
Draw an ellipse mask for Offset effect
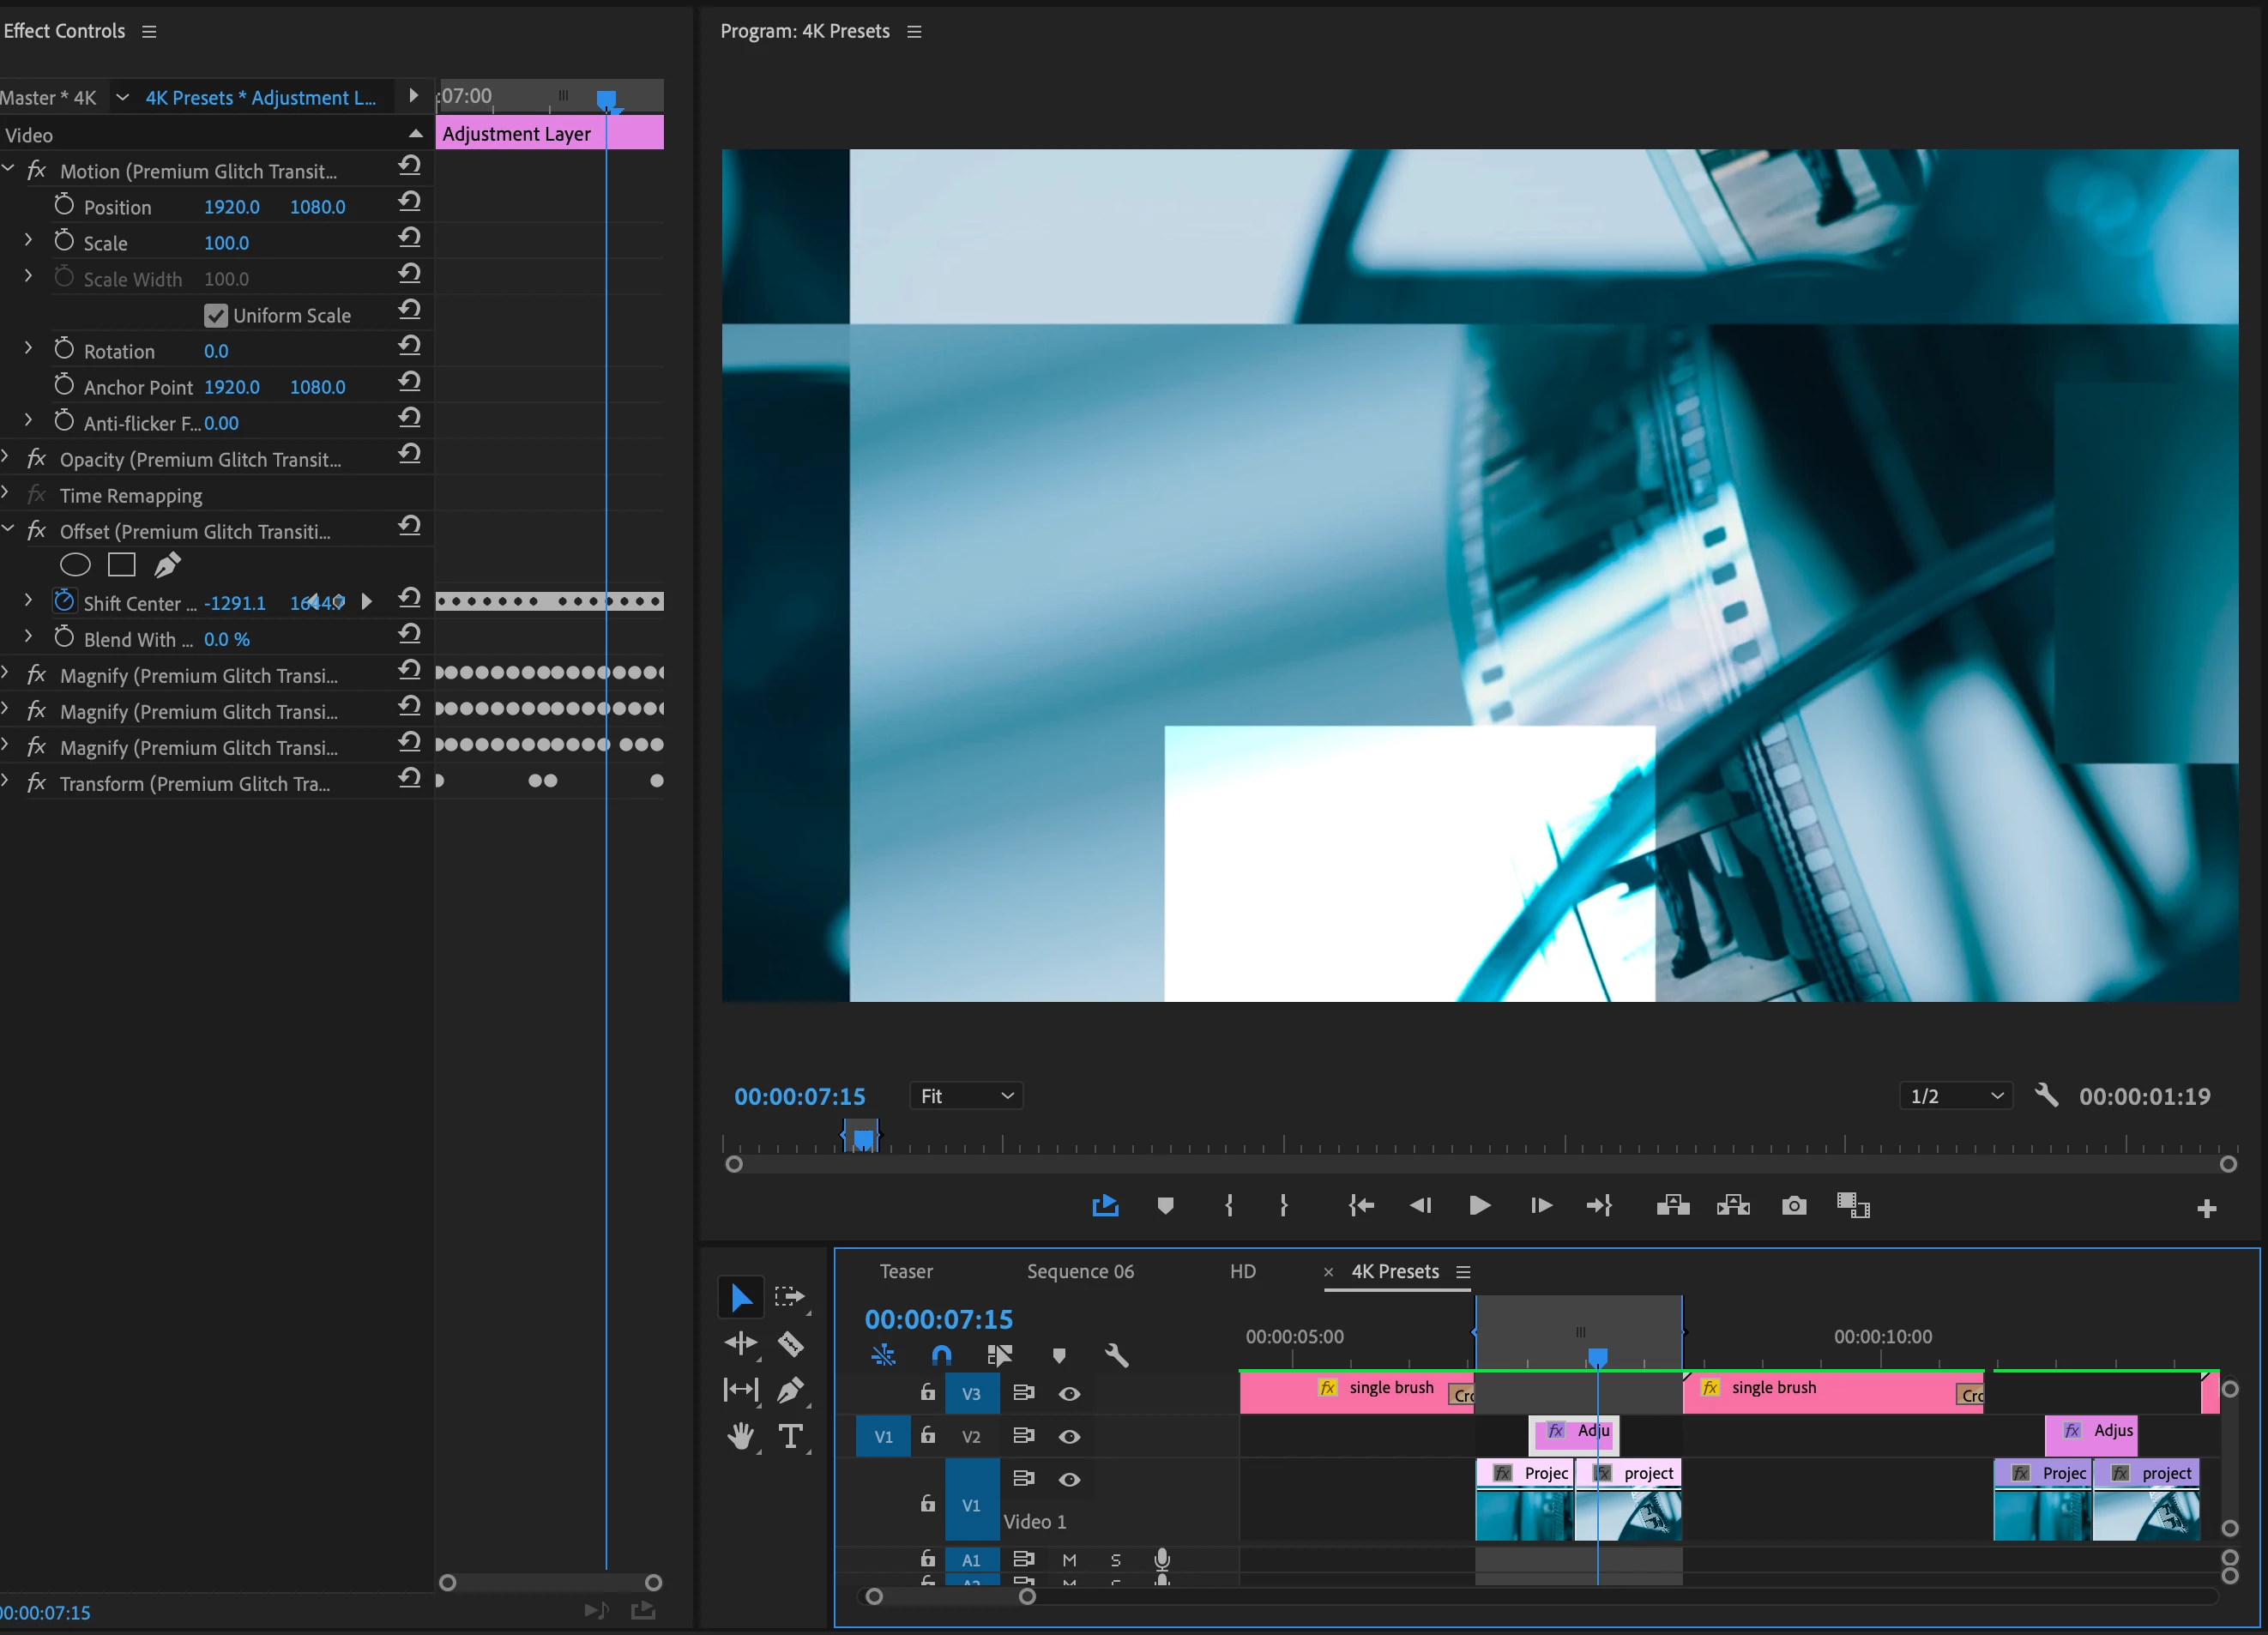point(75,565)
